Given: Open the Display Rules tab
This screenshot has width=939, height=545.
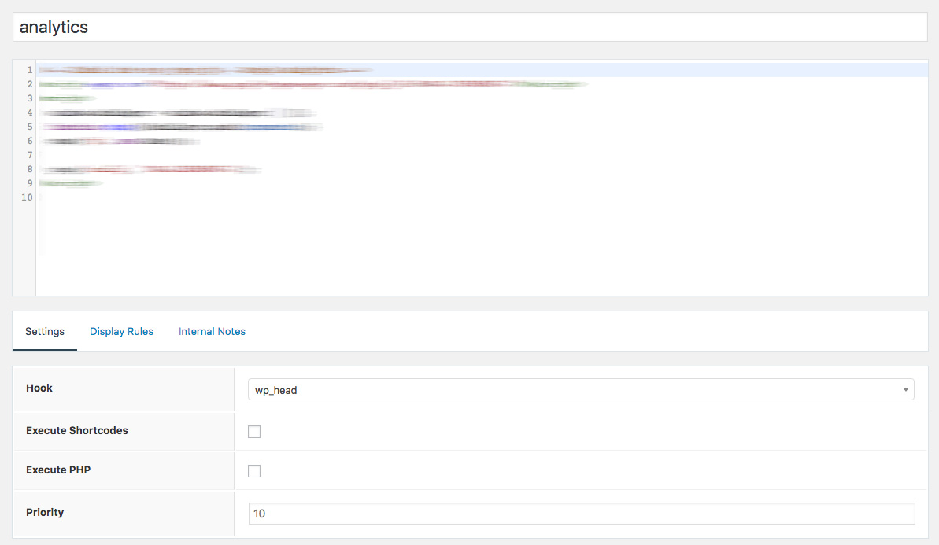Looking at the screenshot, I should click(121, 331).
